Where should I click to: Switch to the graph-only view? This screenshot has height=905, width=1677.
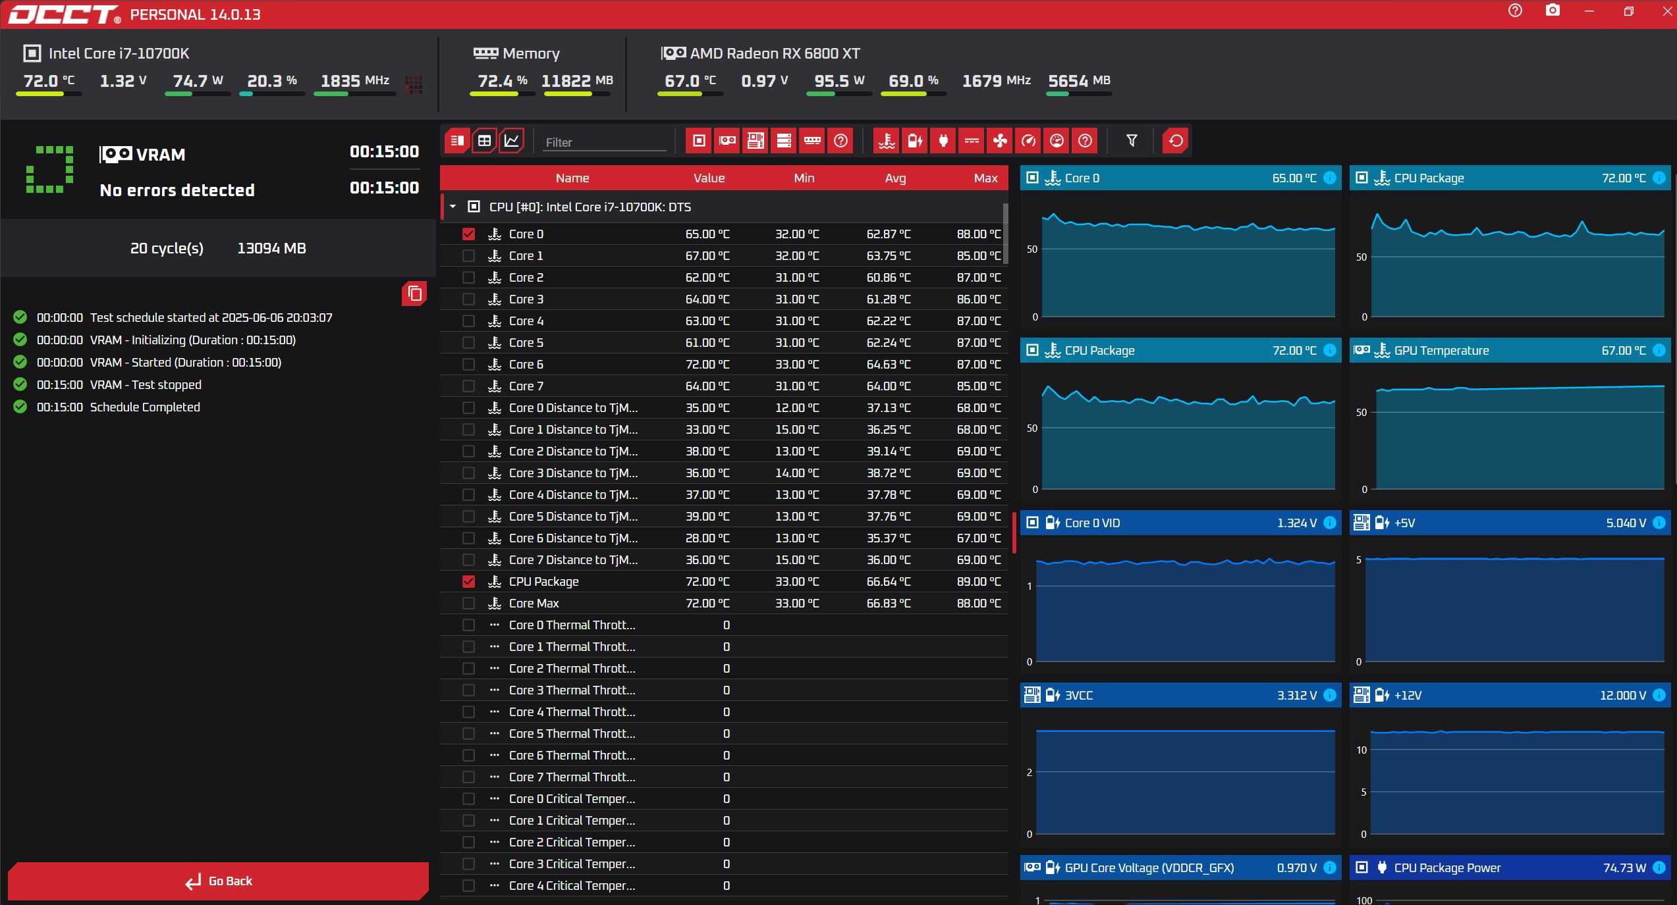point(512,141)
